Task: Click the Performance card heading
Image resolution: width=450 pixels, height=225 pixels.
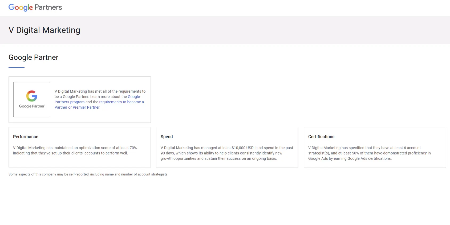Action: 26,137
